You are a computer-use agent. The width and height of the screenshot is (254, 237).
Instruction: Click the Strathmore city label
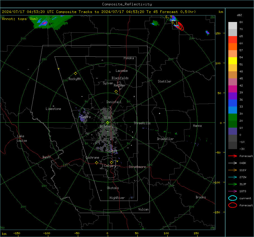point(137,167)
